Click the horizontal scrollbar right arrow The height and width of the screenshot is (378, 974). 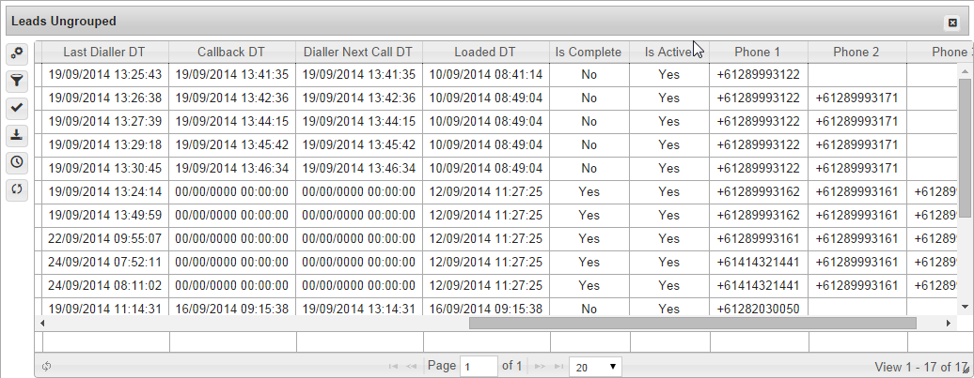[948, 323]
